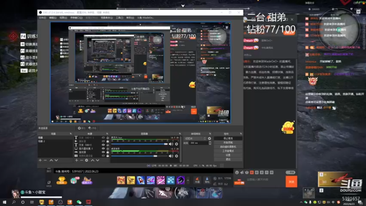Open the emoji picker in chat toolbar
The height and width of the screenshot is (206, 366).
[x=237, y=173]
